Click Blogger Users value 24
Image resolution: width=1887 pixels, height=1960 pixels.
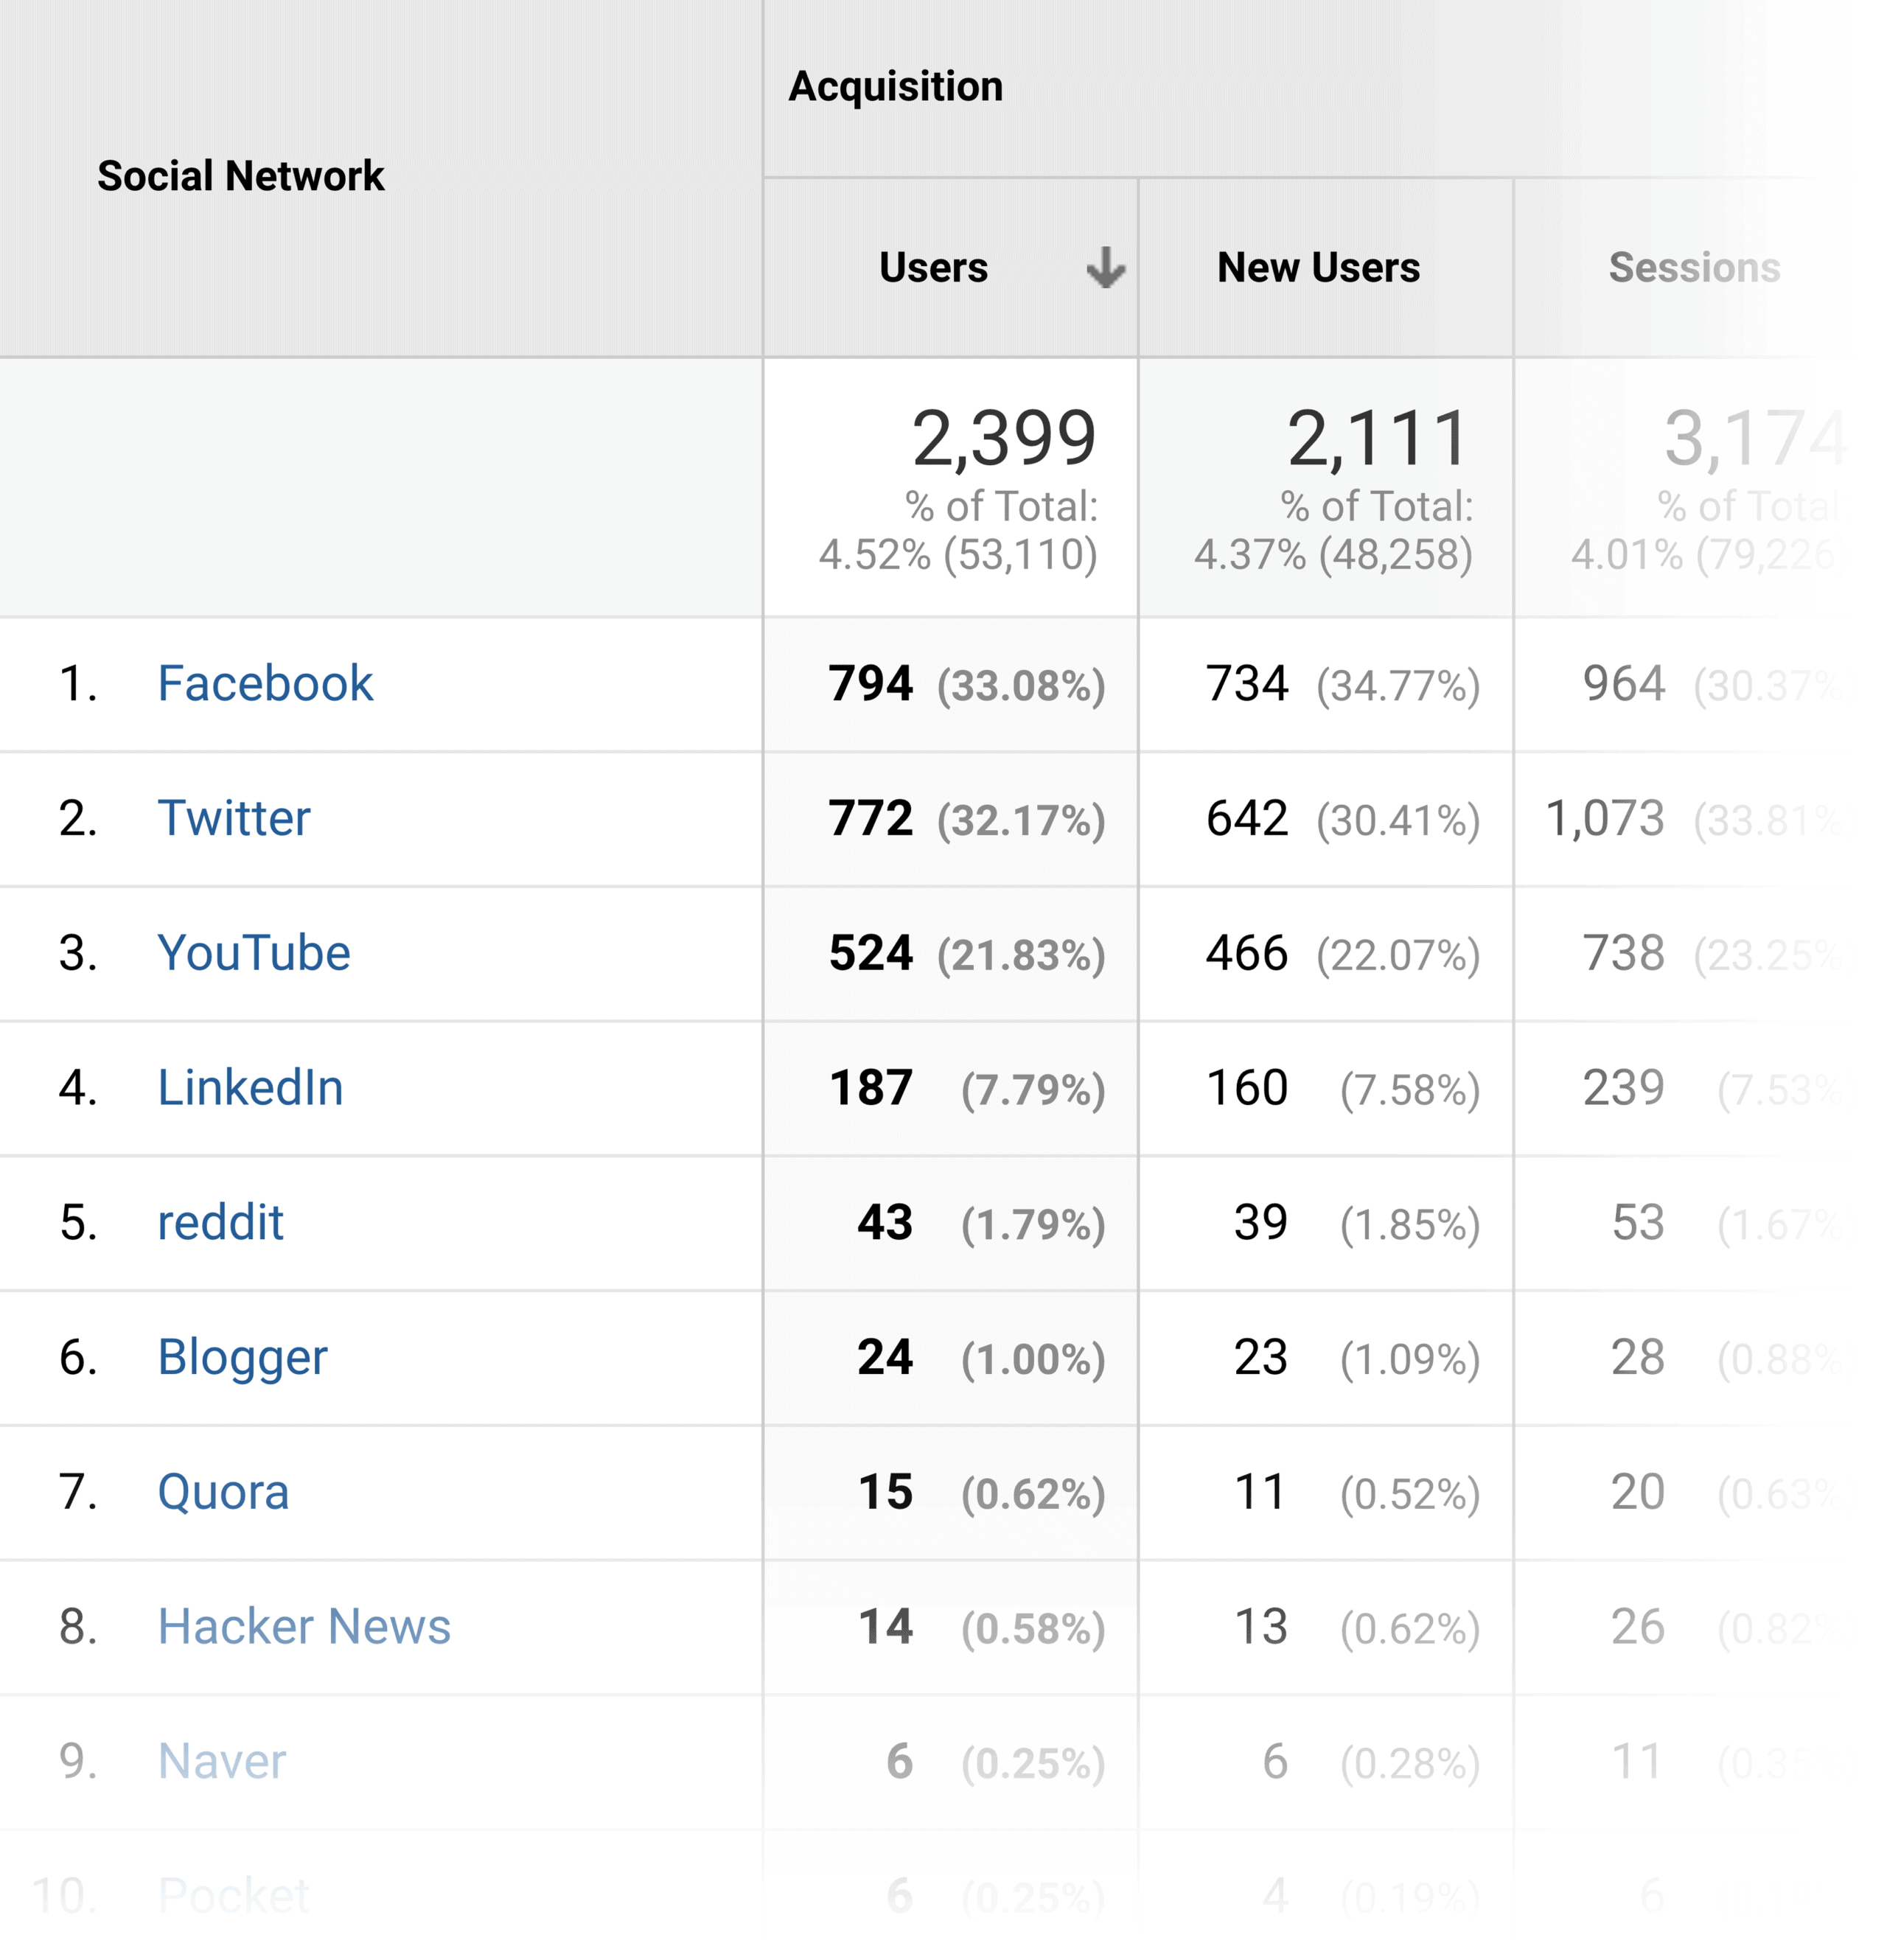click(884, 1357)
